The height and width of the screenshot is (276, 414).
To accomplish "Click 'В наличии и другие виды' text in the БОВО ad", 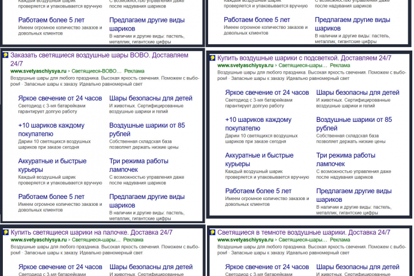I will [x=147, y=216].
